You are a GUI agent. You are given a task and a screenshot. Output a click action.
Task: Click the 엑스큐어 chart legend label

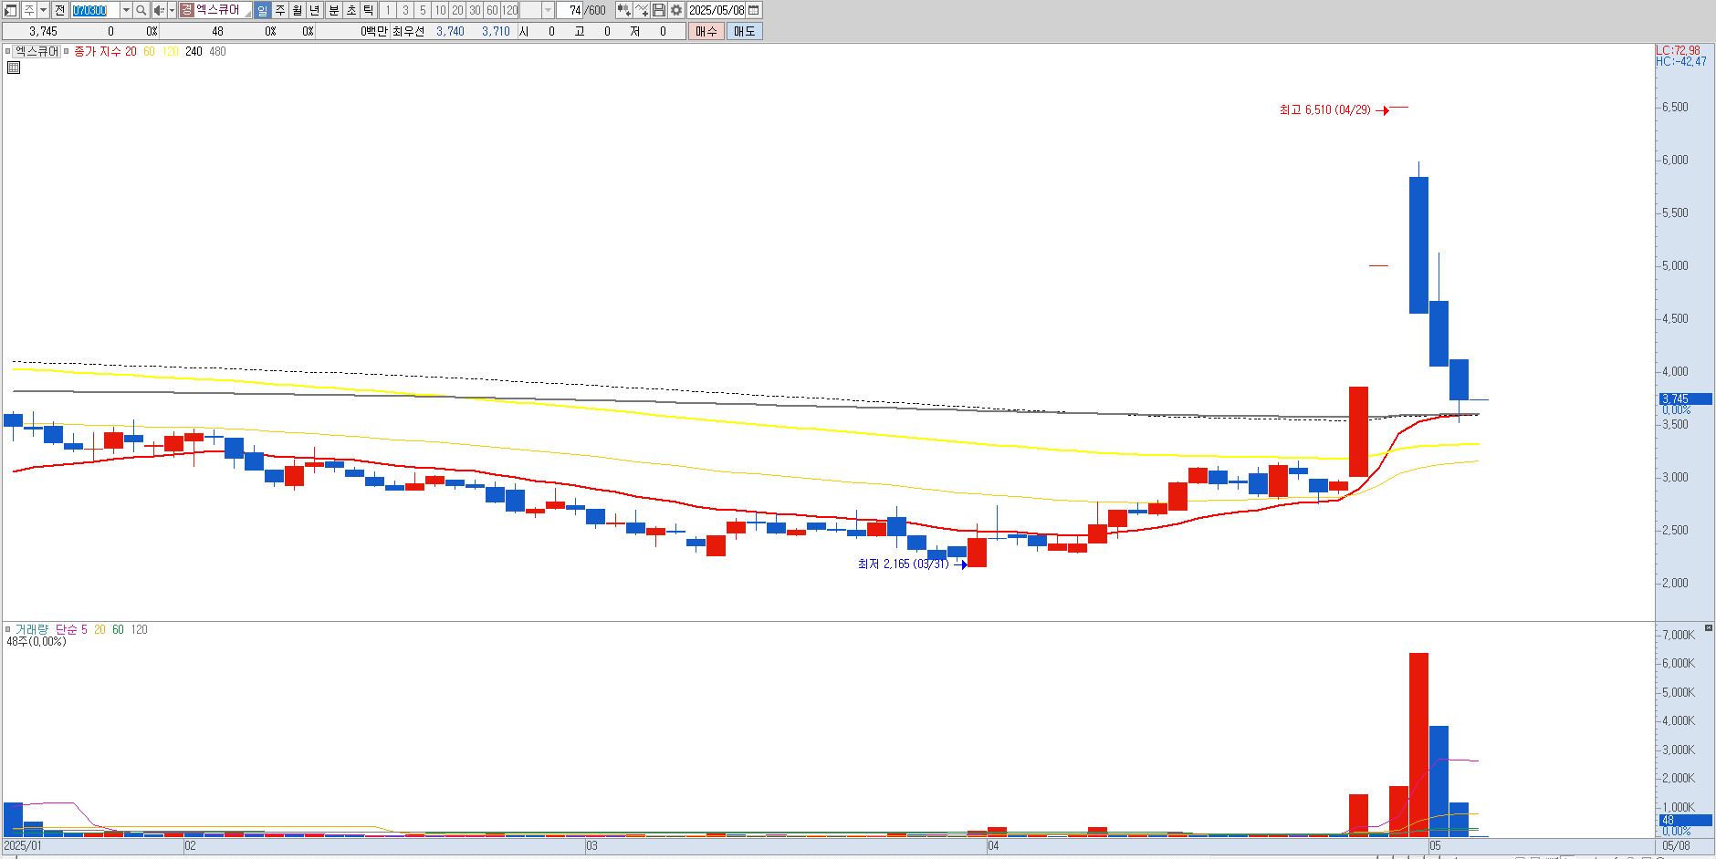point(37,51)
